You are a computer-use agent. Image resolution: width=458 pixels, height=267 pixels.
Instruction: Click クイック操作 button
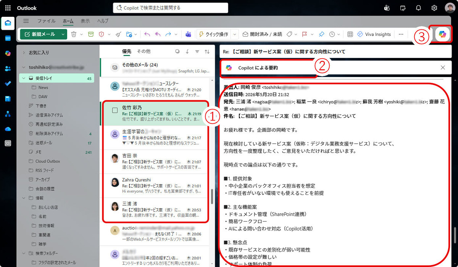[x=214, y=34]
